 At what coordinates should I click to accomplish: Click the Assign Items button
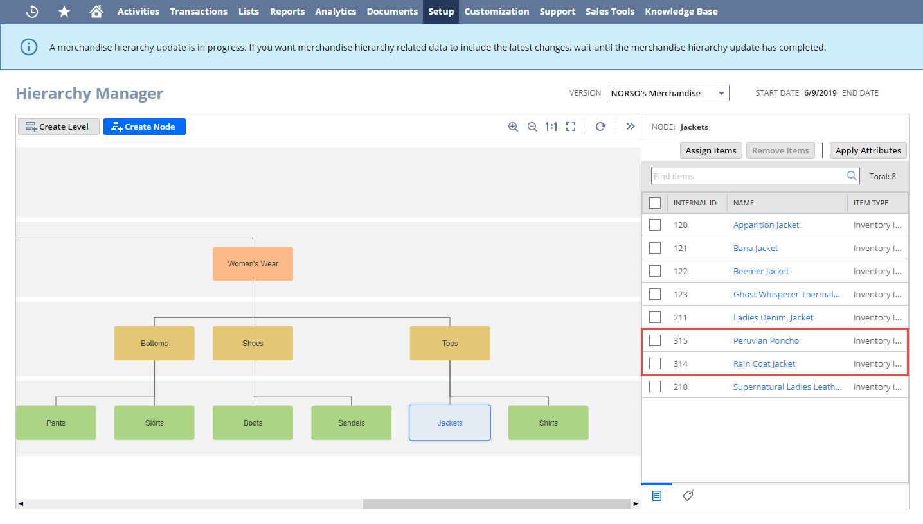click(x=711, y=150)
